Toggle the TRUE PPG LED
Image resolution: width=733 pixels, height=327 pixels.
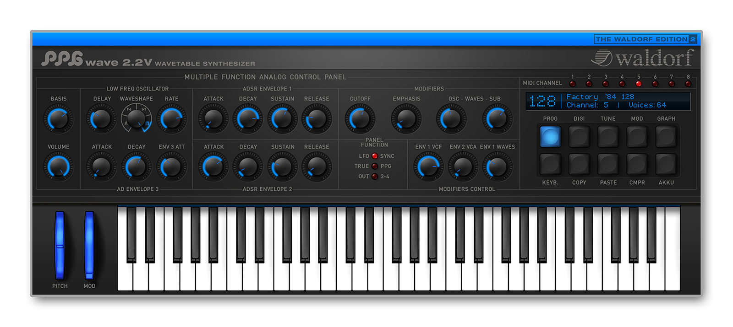click(375, 166)
